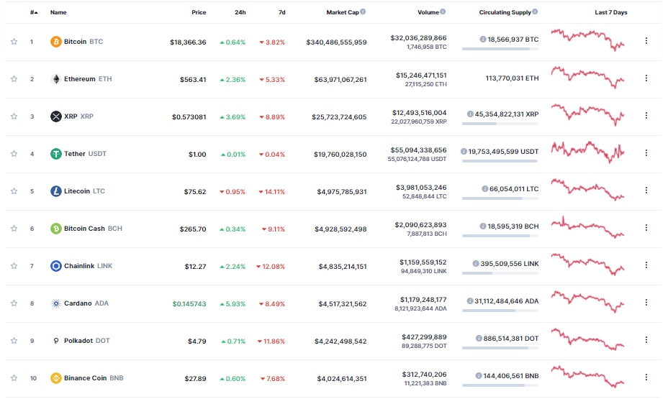This screenshot has width=663, height=399.
Task: Open the Litecoin LTC link
Action: point(84,191)
